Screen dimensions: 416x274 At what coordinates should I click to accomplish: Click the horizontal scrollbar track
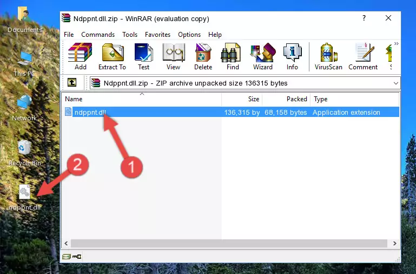(229, 243)
